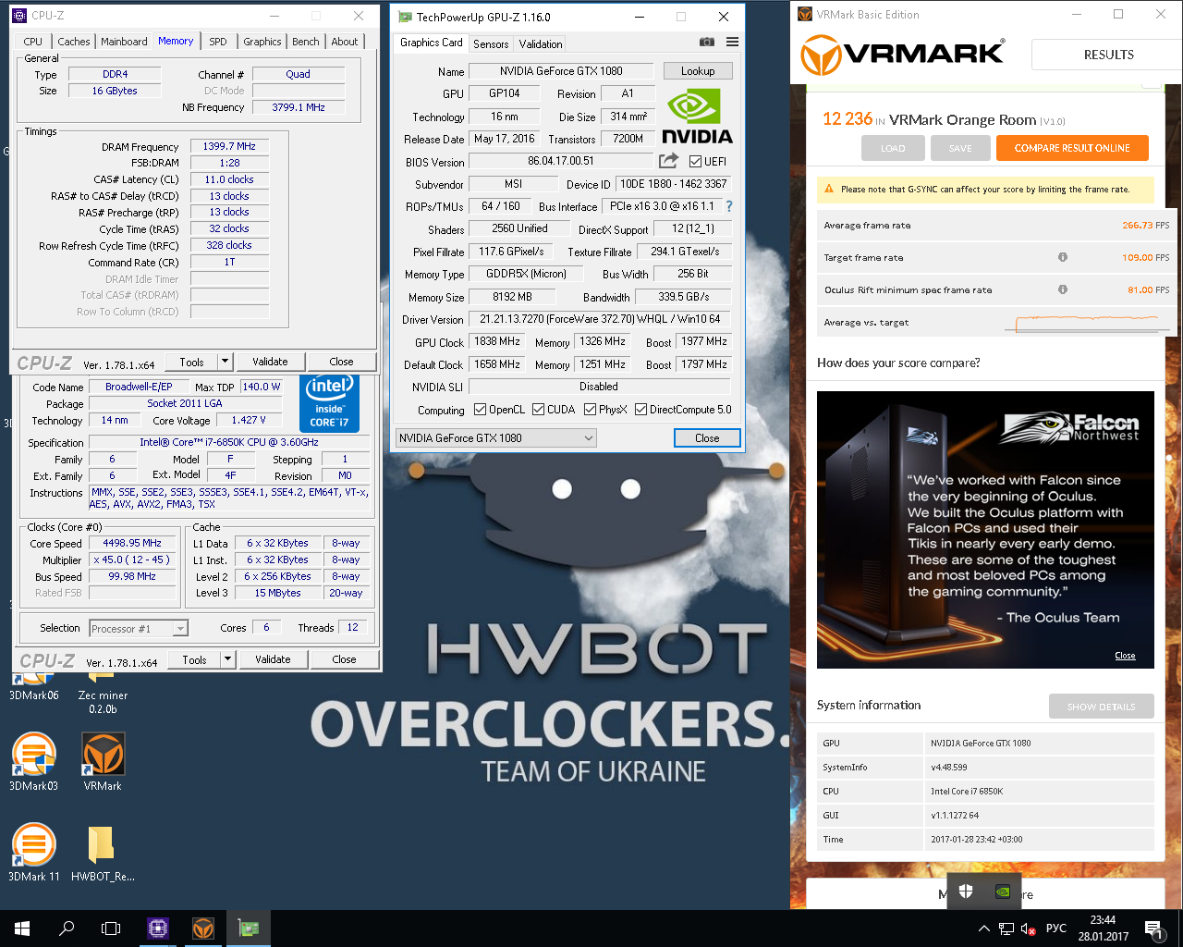The image size is (1183, 947).
Task: Click the Close link on Falcon Northwest ad
Action: [x=1125, y=656]
